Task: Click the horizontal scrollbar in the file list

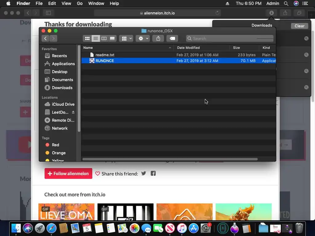Action: tap(170, 159)
